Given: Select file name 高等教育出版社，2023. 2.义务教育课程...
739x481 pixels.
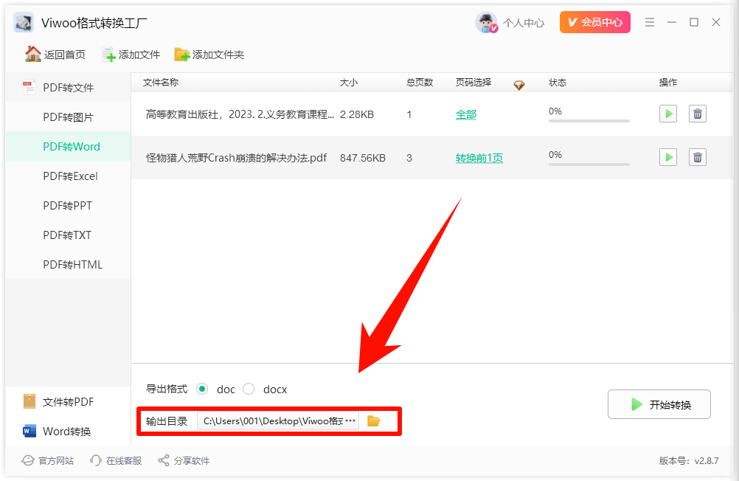Looking at the screenshot, I should (240, 114).
